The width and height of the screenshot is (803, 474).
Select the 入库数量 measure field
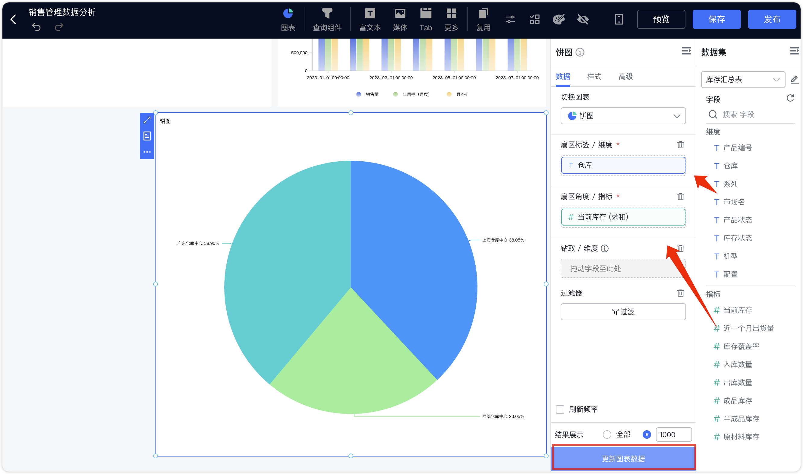(x=737, y=365)
